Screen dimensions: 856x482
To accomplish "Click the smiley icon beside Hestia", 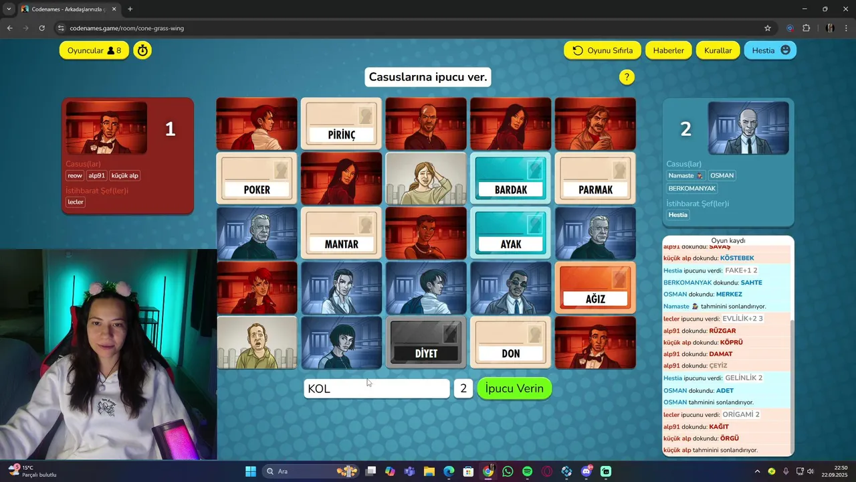I will [x=785, y=50].
